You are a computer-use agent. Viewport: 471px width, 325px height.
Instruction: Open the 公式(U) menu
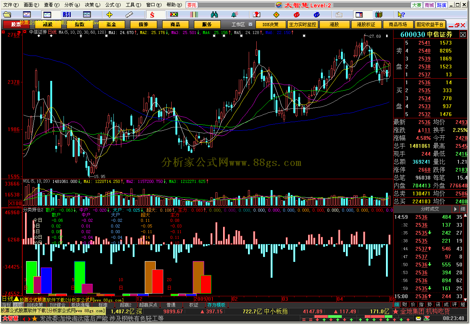tap(113, 5)
